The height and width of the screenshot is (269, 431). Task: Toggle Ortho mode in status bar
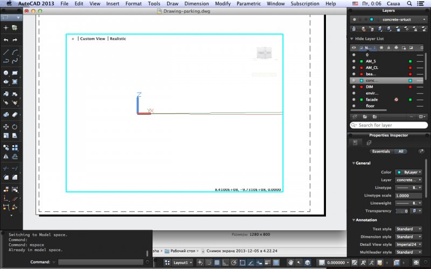[x=225, y=263]
